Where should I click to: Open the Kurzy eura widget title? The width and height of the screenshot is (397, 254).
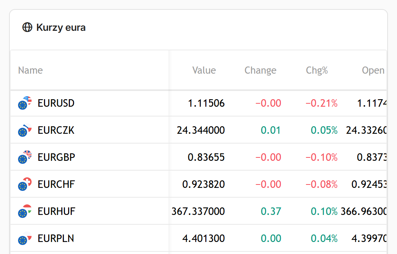click(61, 27)
